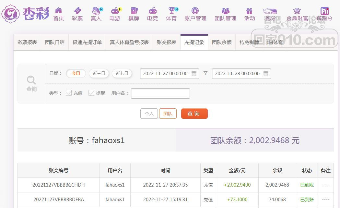Click the 用户名 column header
Screen dimensions: 340x208
coord(115,171)
